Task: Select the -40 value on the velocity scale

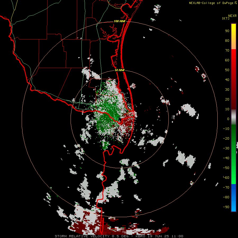Action: [x=226, y=158]
